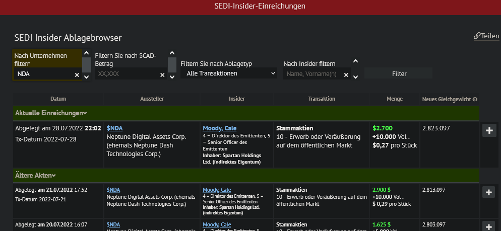Clear the NDA company filter with the X
The image size is (501, 231).
point(77,74)
